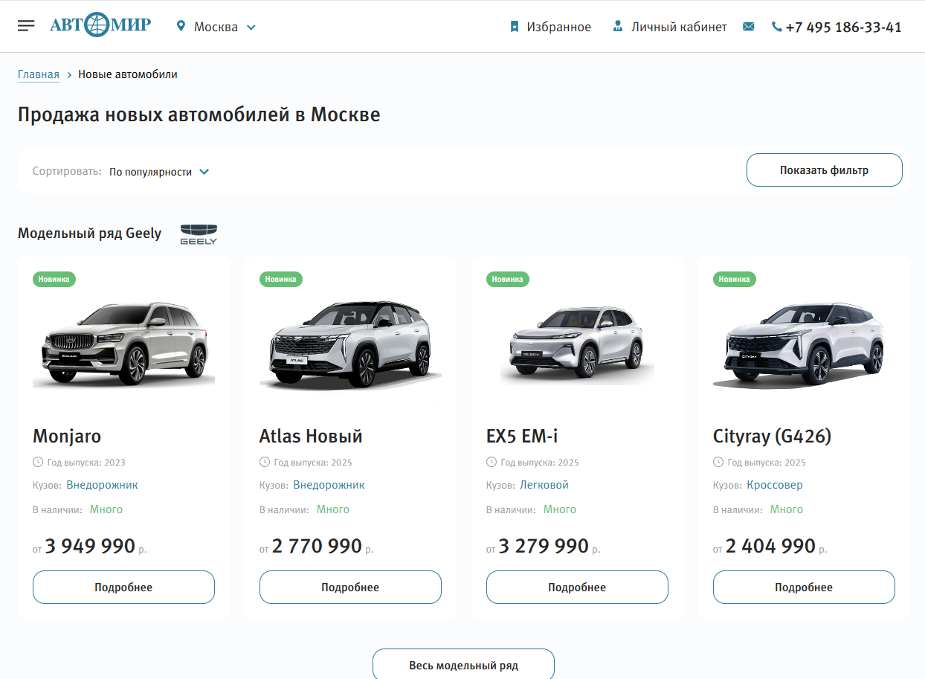925x679 pixels.
Task: Click the Geely brand logo
Action: tap(199, 234)
